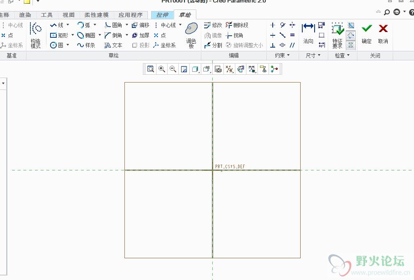The width and height of the screenshot is (414, 280).
Task: Click Modify (修改) in editing group
Action: [x=213, y=25]
